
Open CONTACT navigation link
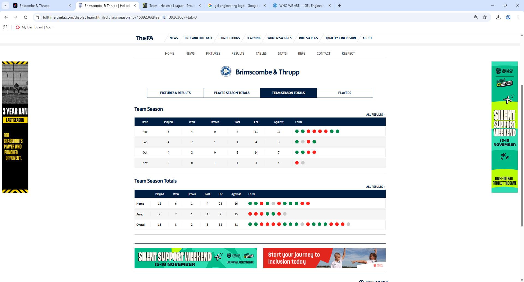pyautogui.click(x=323, y=54)
